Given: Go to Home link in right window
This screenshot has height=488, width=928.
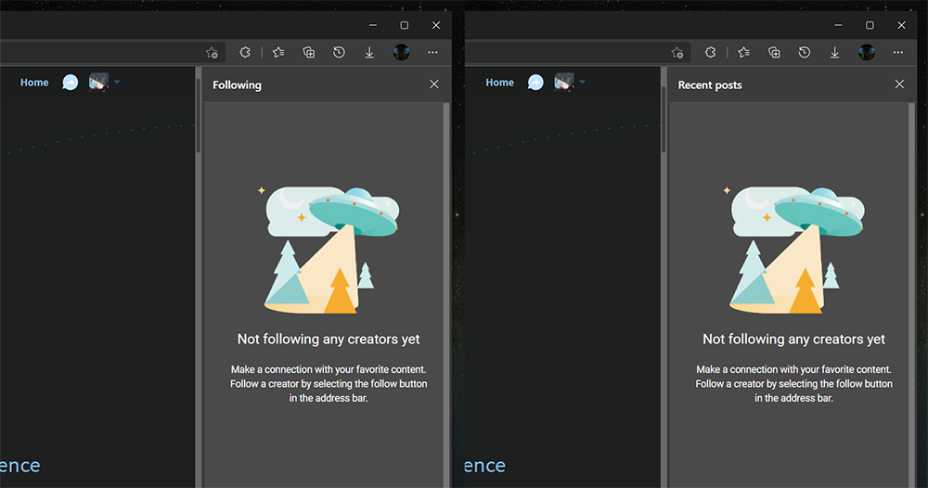Looking at the screenshot, I should point(499,83).
